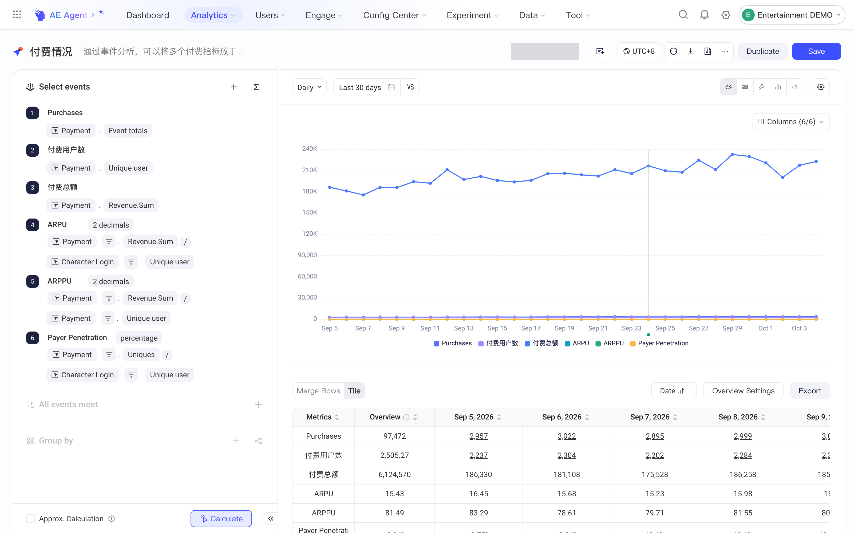Click the refresh report icon

click(673, 51)
